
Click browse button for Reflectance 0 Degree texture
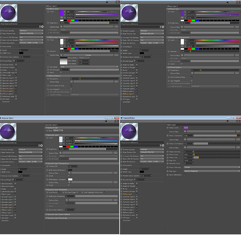pos(116,182)
